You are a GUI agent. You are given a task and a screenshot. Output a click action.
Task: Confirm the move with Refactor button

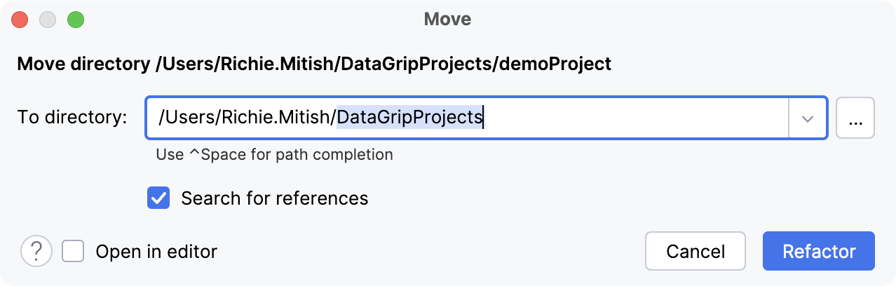pyautogui.click(x=818, y=251)
